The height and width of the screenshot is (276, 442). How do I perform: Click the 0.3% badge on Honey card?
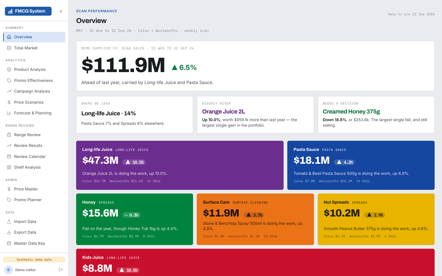[x=131, y=215]
